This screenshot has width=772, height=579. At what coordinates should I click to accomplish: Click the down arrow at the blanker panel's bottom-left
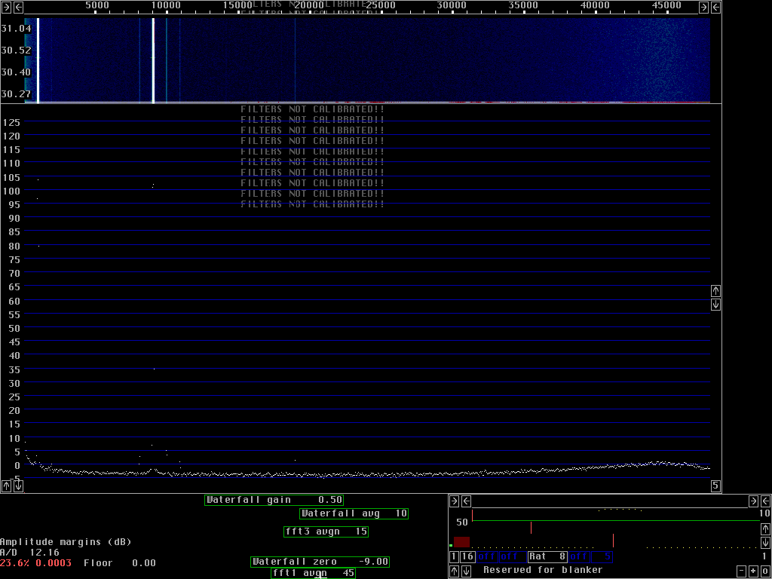[x=466, y=571]
